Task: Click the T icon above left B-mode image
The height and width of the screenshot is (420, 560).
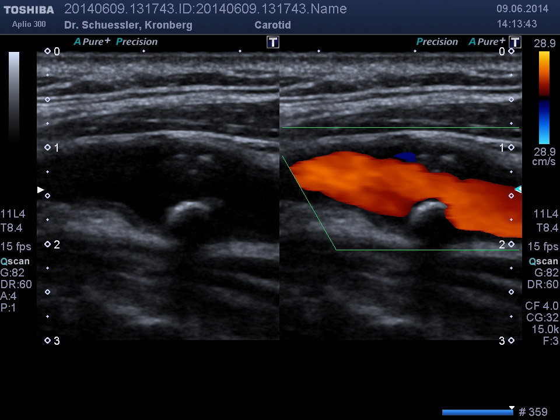Action: (x=272, y=42)
